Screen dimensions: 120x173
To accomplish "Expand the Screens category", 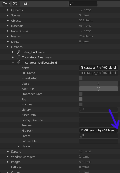I will (x=8, y=152).
